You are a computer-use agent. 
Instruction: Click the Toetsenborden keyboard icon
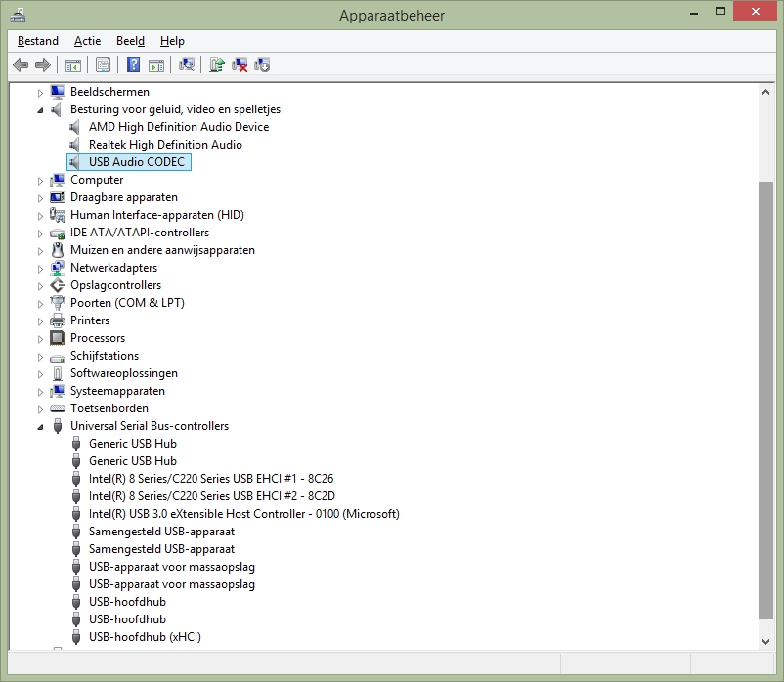point(58,408)
